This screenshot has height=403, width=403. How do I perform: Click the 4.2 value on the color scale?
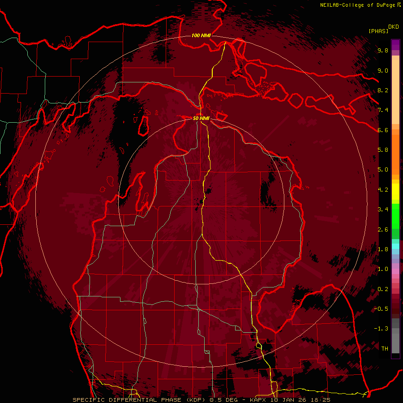click(383, 190)
